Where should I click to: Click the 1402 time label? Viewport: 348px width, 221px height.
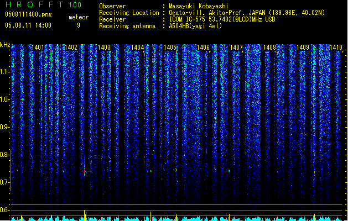[71, 48]
